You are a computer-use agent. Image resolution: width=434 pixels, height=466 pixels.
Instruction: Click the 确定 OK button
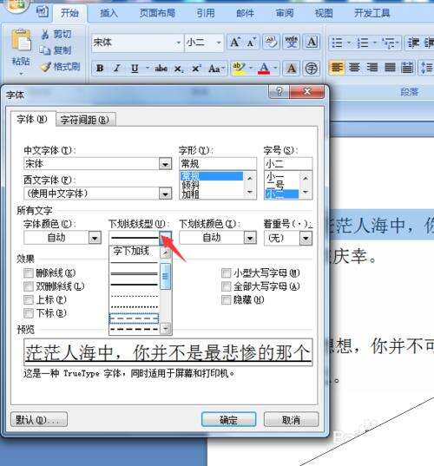pyautogui.click(x=228, y=420)
